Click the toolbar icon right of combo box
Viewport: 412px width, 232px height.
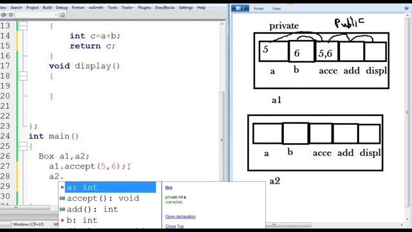click(x=62, y=15)
